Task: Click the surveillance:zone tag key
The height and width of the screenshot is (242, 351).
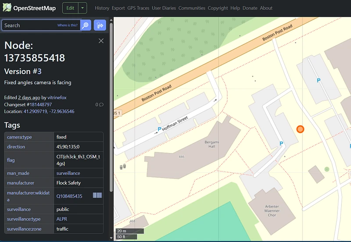Action: coord(24,229)
